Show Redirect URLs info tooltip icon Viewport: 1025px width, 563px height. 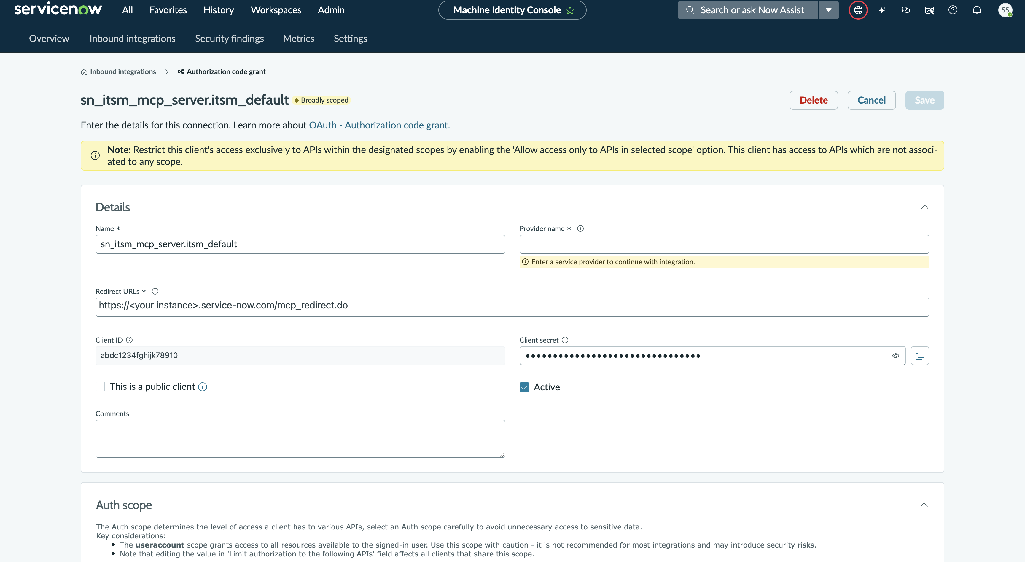tap(155, 292)
